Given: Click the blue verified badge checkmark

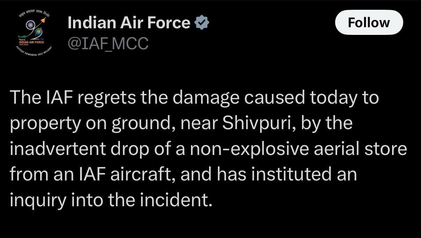Looking at the screenshot, I should (201, 23).
